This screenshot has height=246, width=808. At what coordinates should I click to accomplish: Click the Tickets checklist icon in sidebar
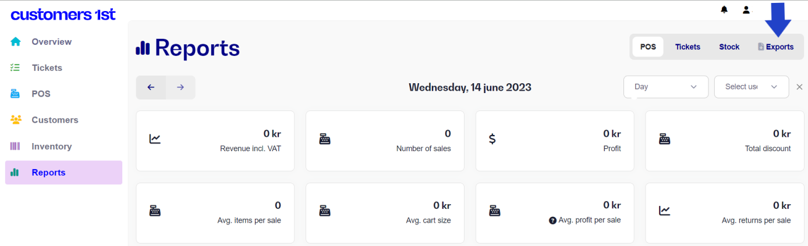pyautogui.click(x=16, y=67)
